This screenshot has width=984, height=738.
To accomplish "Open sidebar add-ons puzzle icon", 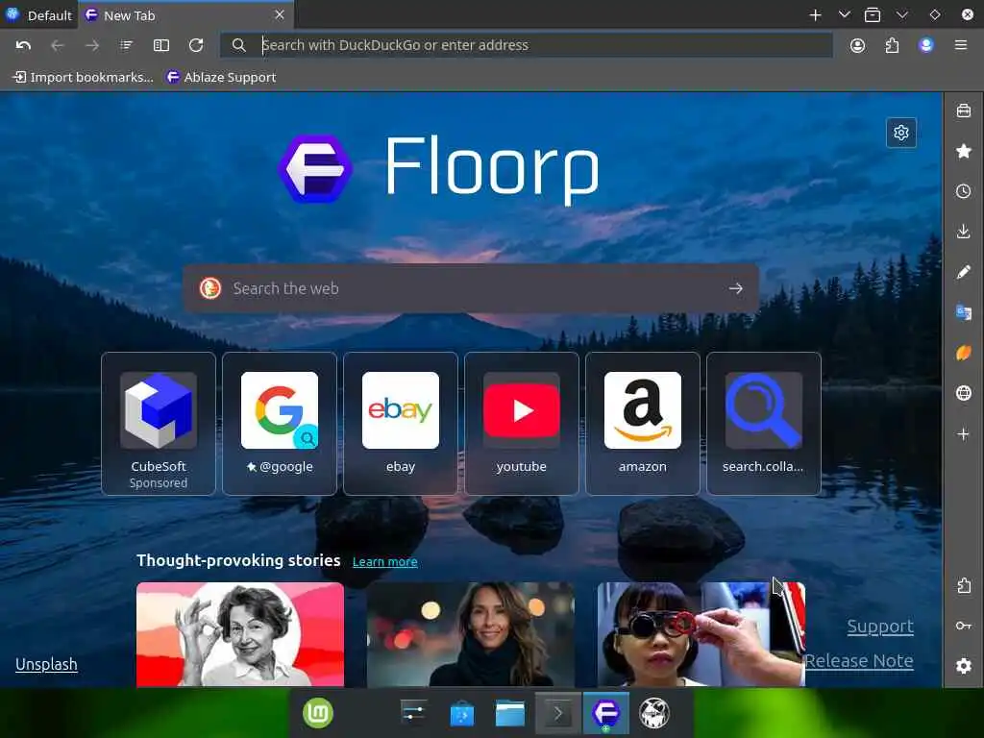I will (x=963, y=585).
